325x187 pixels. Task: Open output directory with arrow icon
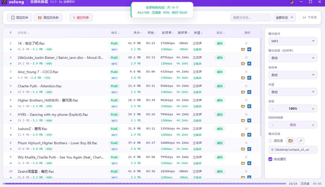(301, 141)
